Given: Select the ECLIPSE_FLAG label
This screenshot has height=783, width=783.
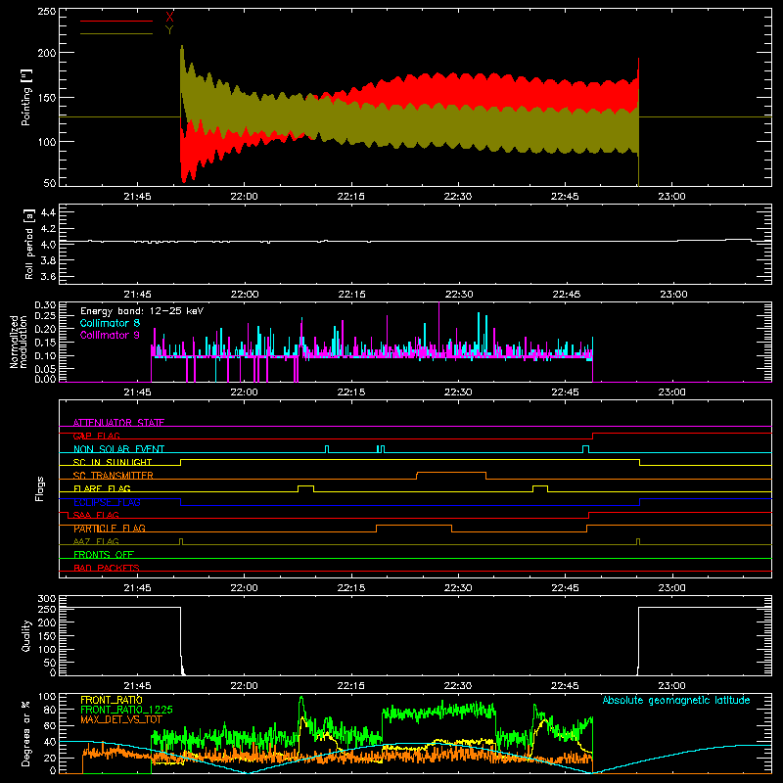Looking at the screenshot, I should click(x=107, y=502).
